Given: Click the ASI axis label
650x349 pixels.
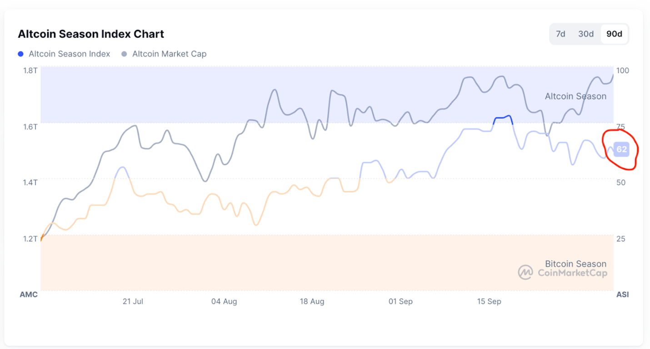Looking at the screenshot, I should pyautogui.click(x=622, y=295).
